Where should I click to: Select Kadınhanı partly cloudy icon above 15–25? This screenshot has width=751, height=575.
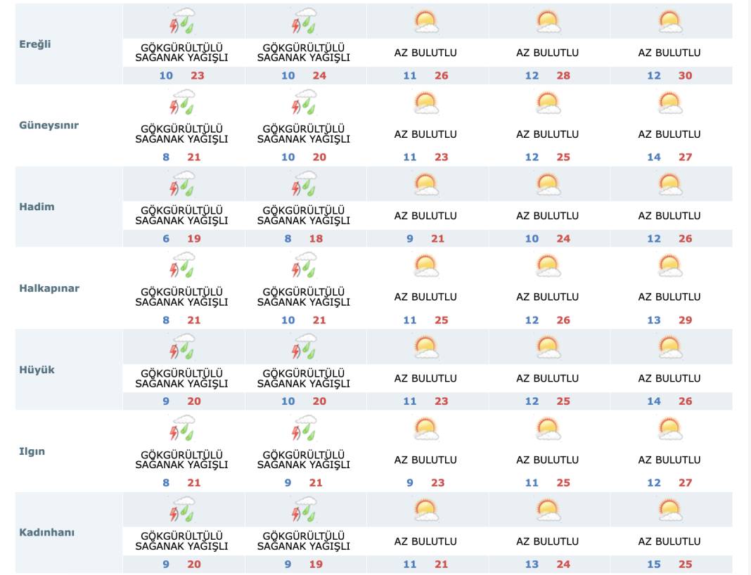pos(669,510)
